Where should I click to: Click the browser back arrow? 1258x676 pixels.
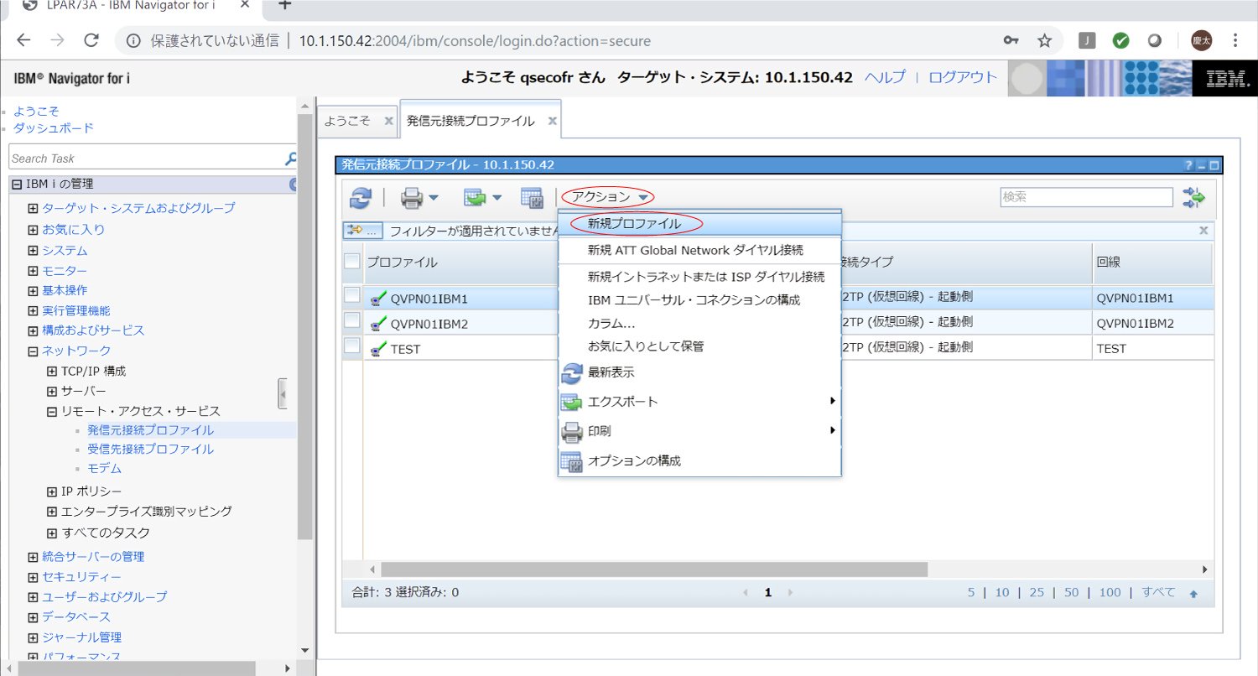point(23,40)
